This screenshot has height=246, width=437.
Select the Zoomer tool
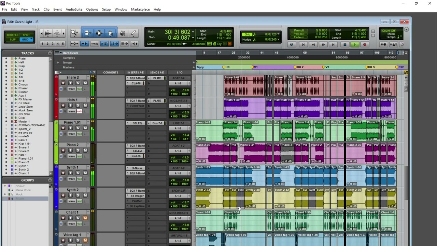pyautogui.click(x=74, y=33)
